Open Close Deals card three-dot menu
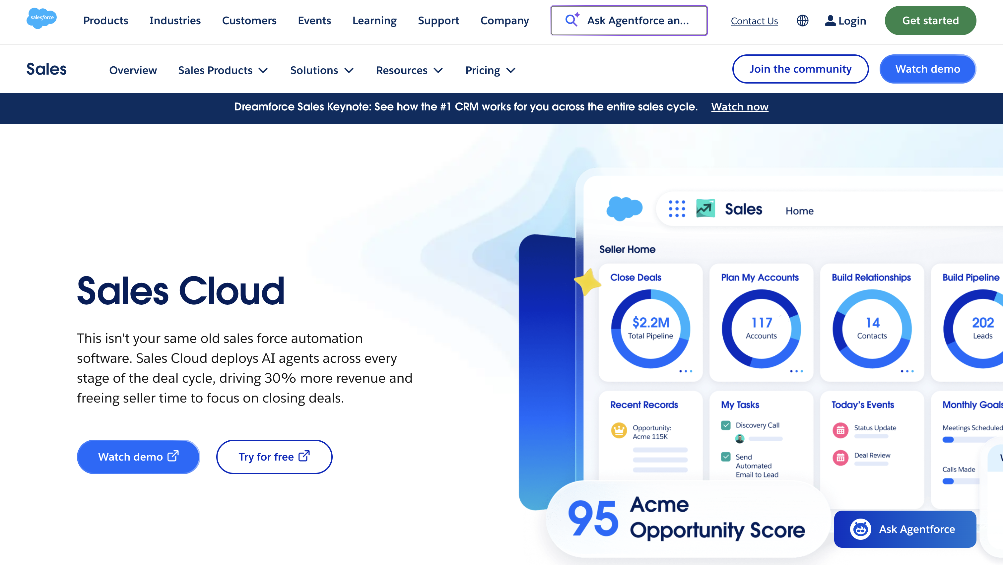Screen dimensions: 1003x565 (686, 371)
